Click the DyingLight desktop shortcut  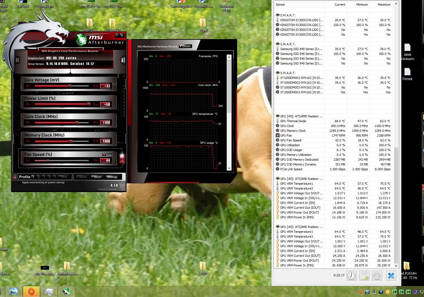[x=45, y=4]
